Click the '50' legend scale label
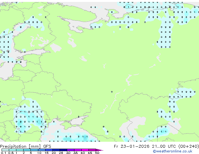Viewport: 199px width, 154px height. 97,153
